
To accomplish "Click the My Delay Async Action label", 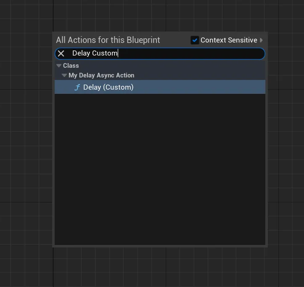I will click(101, 75).
